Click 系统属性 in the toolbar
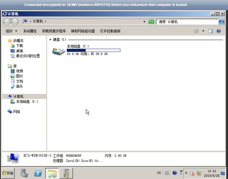The width and height of the screenshot is (228, 179). pos(30,31)
